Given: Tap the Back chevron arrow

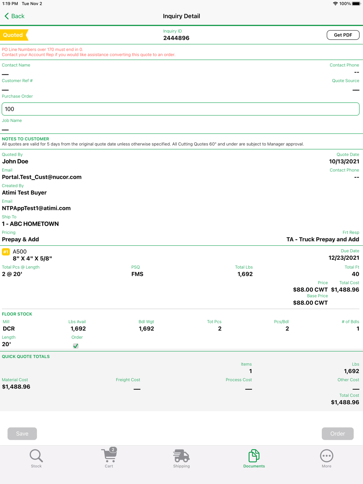Looking at the screenshot, I should coord(7,16).
